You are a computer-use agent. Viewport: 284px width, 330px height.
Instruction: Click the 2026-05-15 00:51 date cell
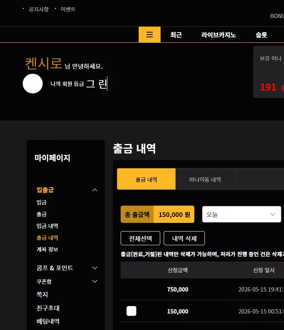click(261, 311)
